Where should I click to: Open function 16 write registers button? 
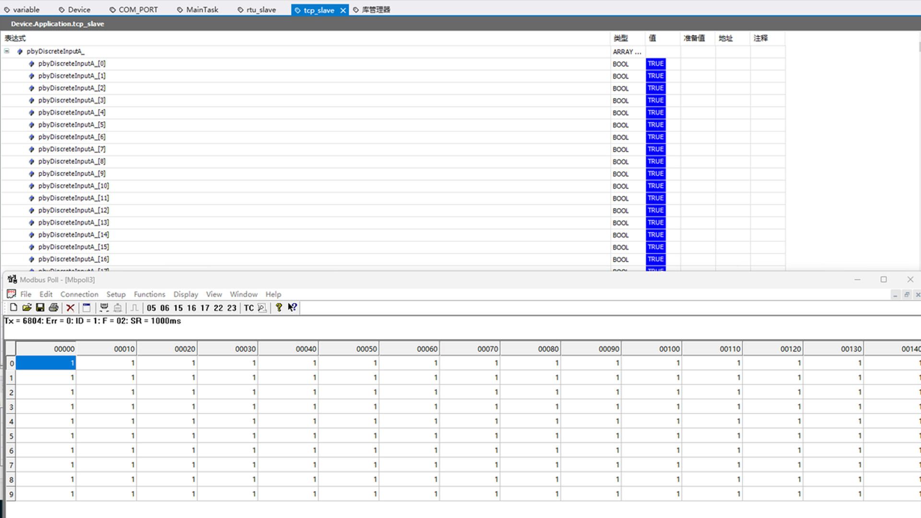pyautogui.click(x=191, y=308)
